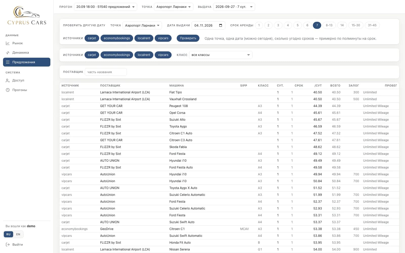The image size is (405, 253).
Task: Select rental term 1 day
Action: tap(259, 25)
